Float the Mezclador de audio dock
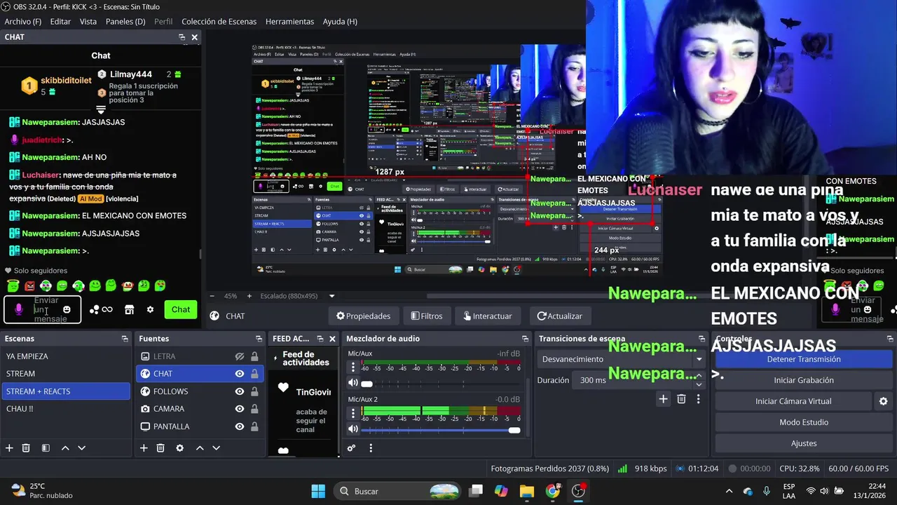 pyautogui.click(x=524, y=339)
